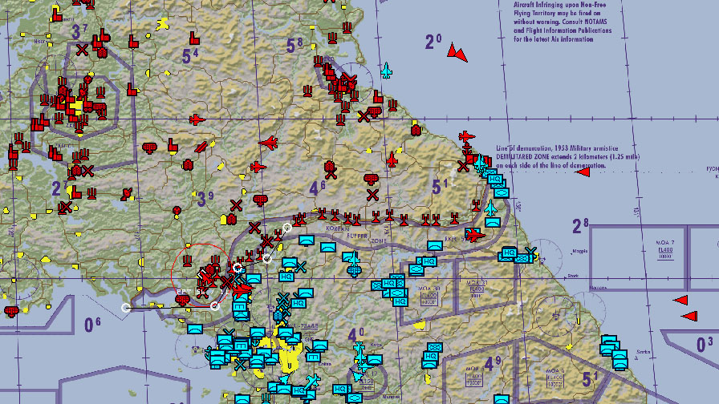Image resolution: width=719 pixels, height=404 pixels.
Task: Select the red X marker below grid 4 6
Action: click(x=372, y=196)
